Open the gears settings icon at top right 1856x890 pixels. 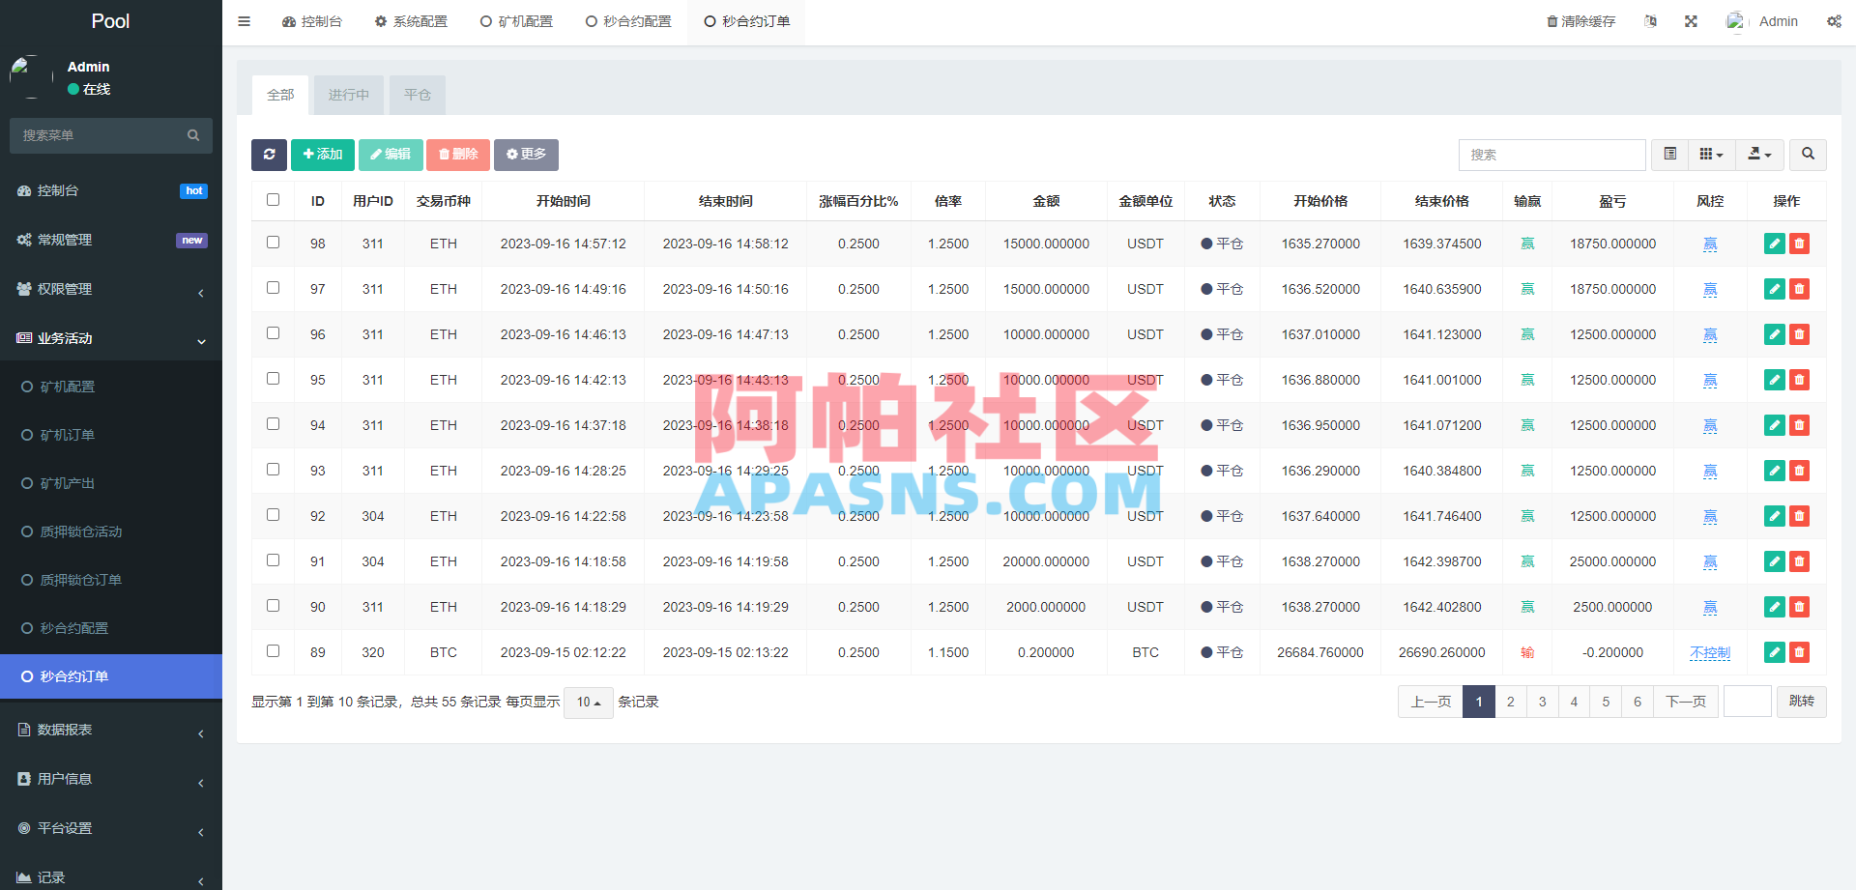pos(1833,20)
